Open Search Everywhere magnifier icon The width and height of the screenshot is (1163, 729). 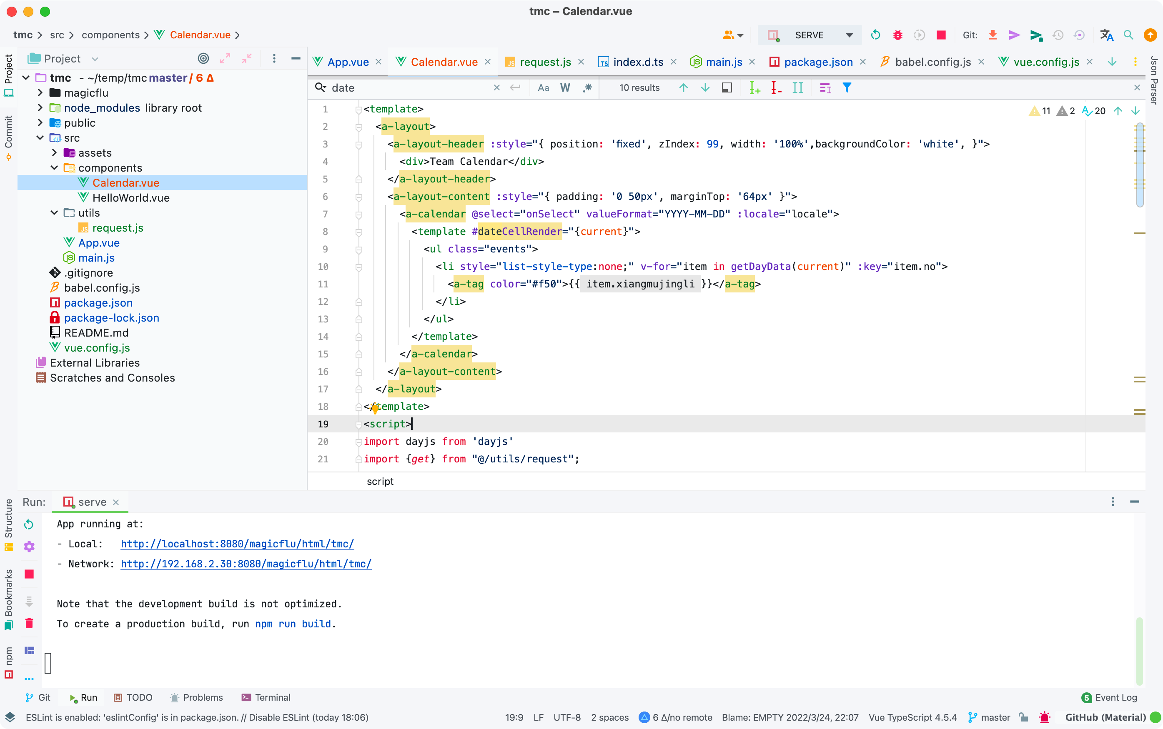pos(1128,35)
